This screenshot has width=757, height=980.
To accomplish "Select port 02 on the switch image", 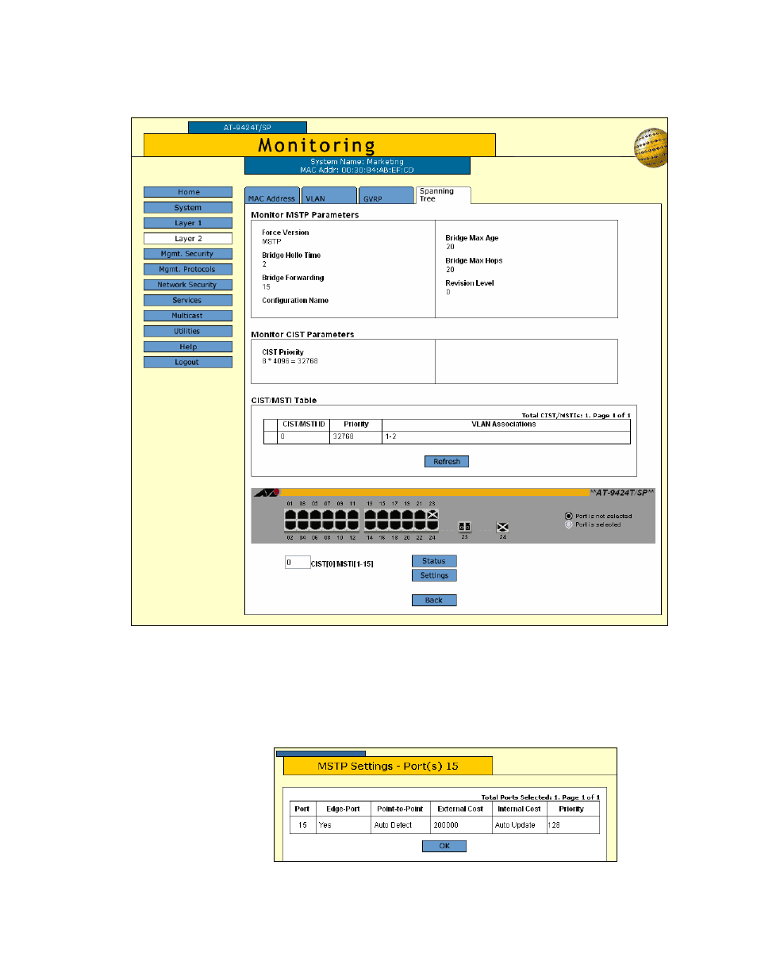I will [x=290, y=525].
